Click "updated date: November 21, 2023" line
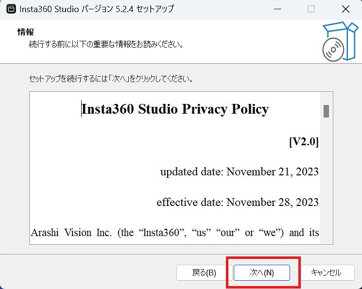Screen dimensions: 362x289 click(240, 172)
